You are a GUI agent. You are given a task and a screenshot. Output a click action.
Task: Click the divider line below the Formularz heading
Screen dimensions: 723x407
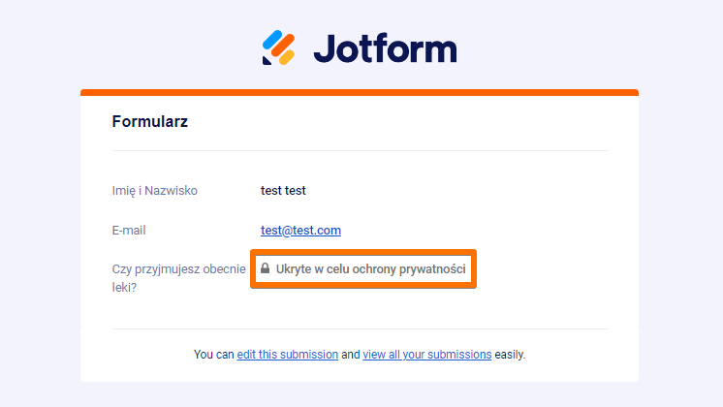tap(360, 151)
